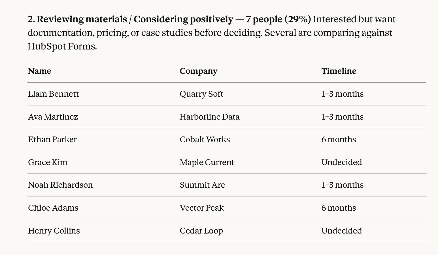Image resolution: width=438 pixels, height=255 pixels.
Task: Select Ethan Parker in the table
Action: (52, 139)
